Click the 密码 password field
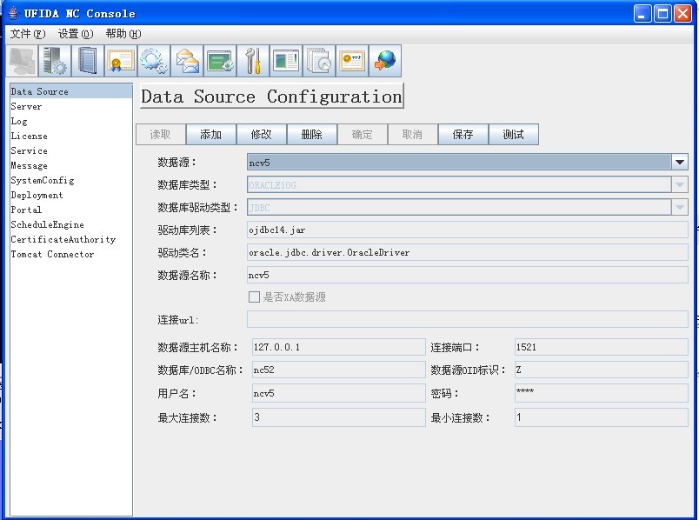The width and height of the screenshot is (699, 520). pos(601,393)
